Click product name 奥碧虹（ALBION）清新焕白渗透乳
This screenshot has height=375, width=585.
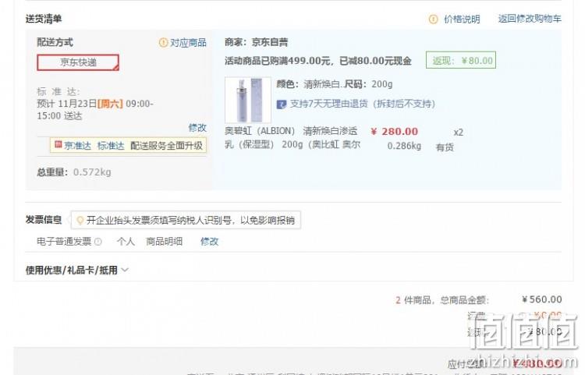click(x=292, y=137)
